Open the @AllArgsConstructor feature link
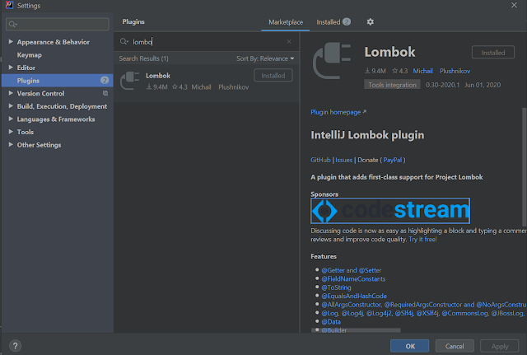This screenshot has height=355, width=527. pos(352,305)
